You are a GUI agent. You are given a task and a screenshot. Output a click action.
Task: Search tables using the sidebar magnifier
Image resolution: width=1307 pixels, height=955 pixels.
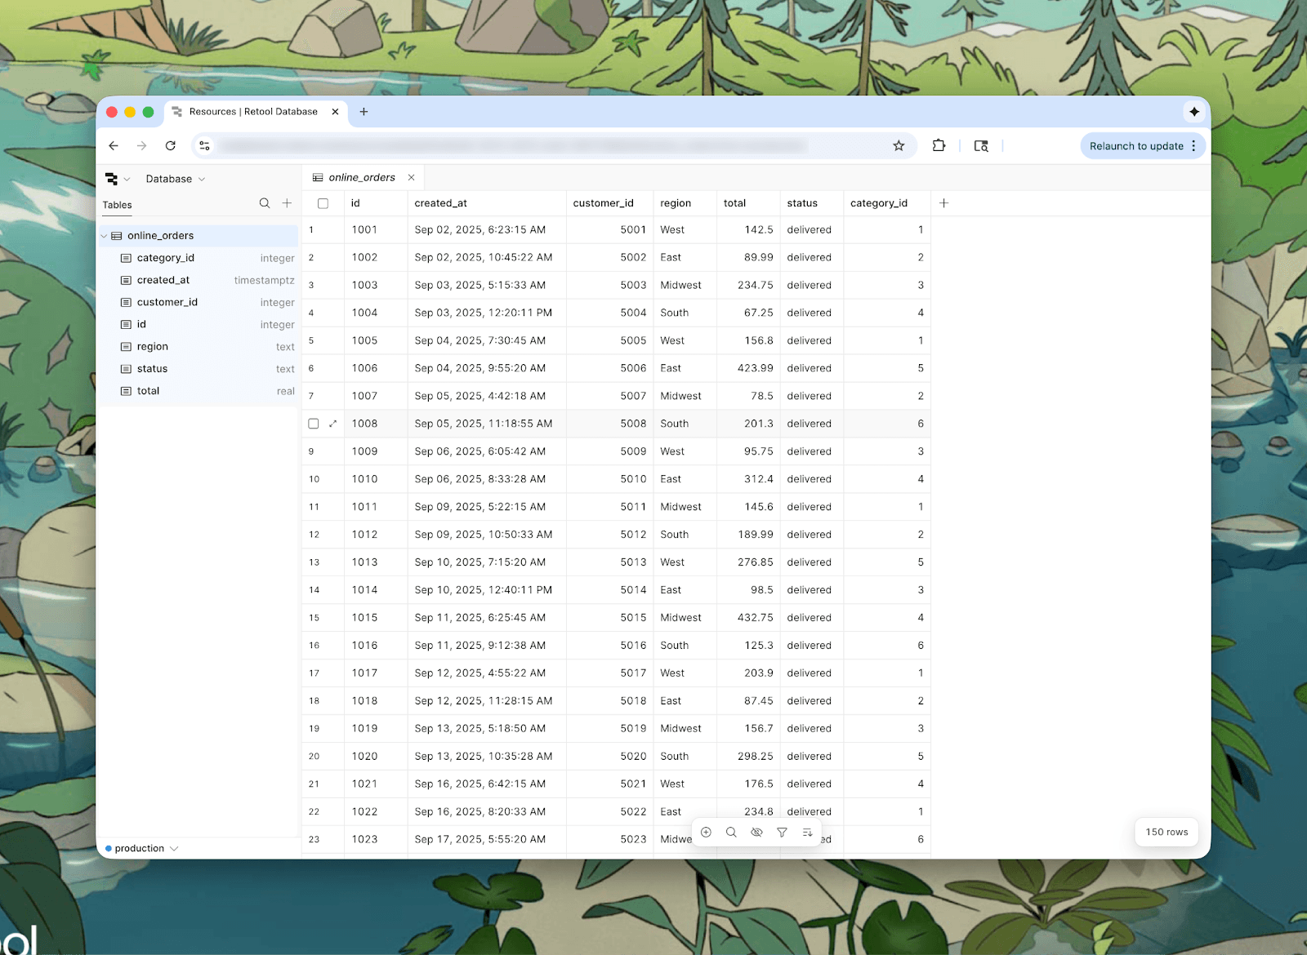click(x=265, y=203)
